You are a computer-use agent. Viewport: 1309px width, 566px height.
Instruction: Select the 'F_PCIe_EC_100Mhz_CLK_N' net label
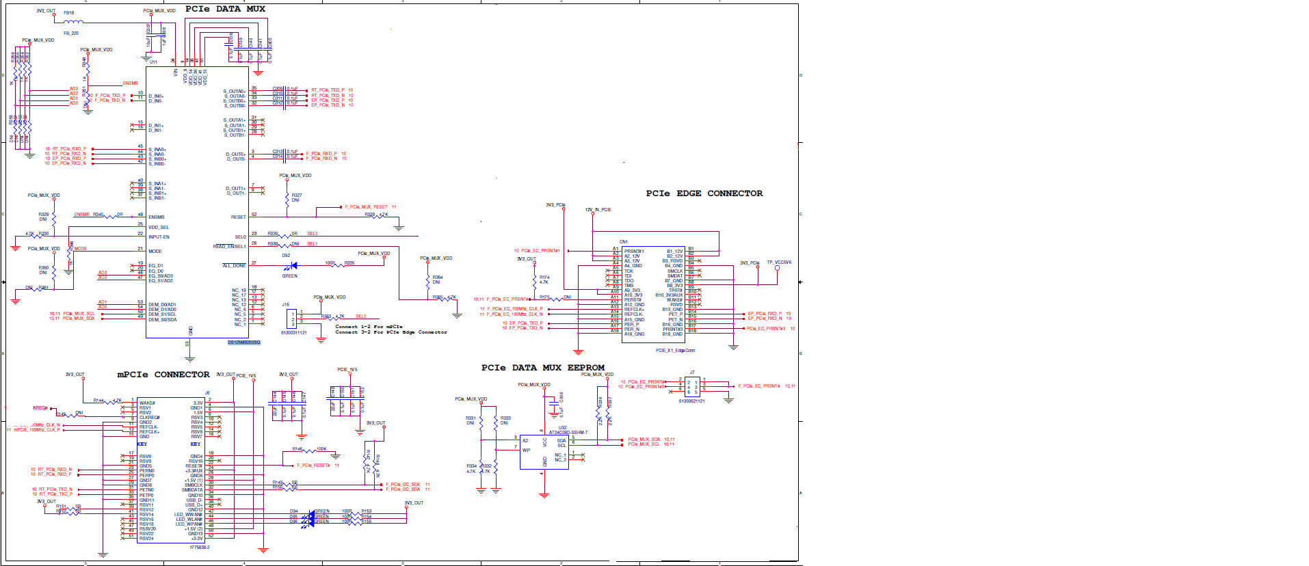(x=515, y=314)
